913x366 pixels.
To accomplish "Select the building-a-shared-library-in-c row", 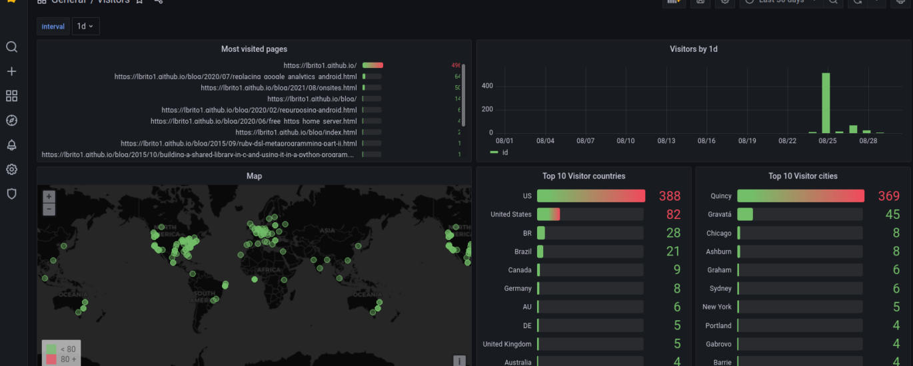I will (198, 154).
